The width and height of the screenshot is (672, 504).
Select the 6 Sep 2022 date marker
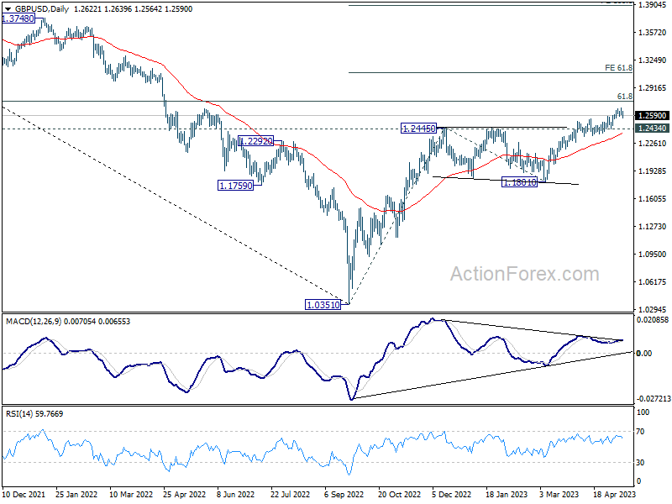pyautogui.click(x=344, y=495)
